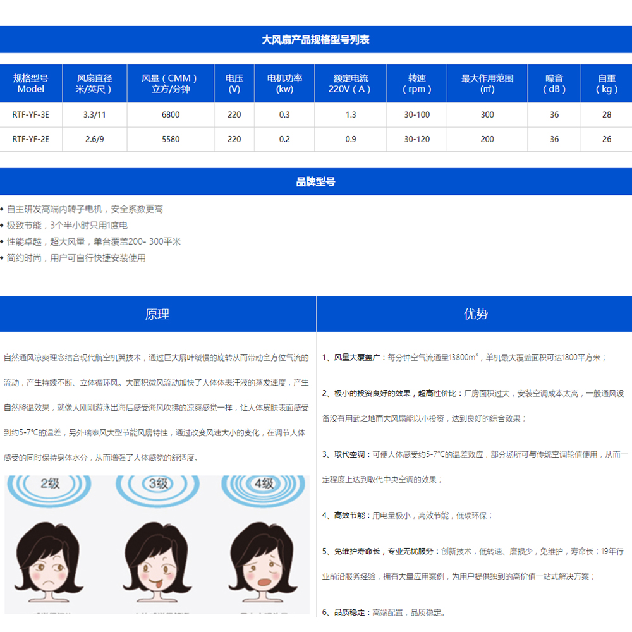Click the 风量 (CMM) column header
Image resolution: width=632 pixels, height=632 pixels.
click(171, 83)
